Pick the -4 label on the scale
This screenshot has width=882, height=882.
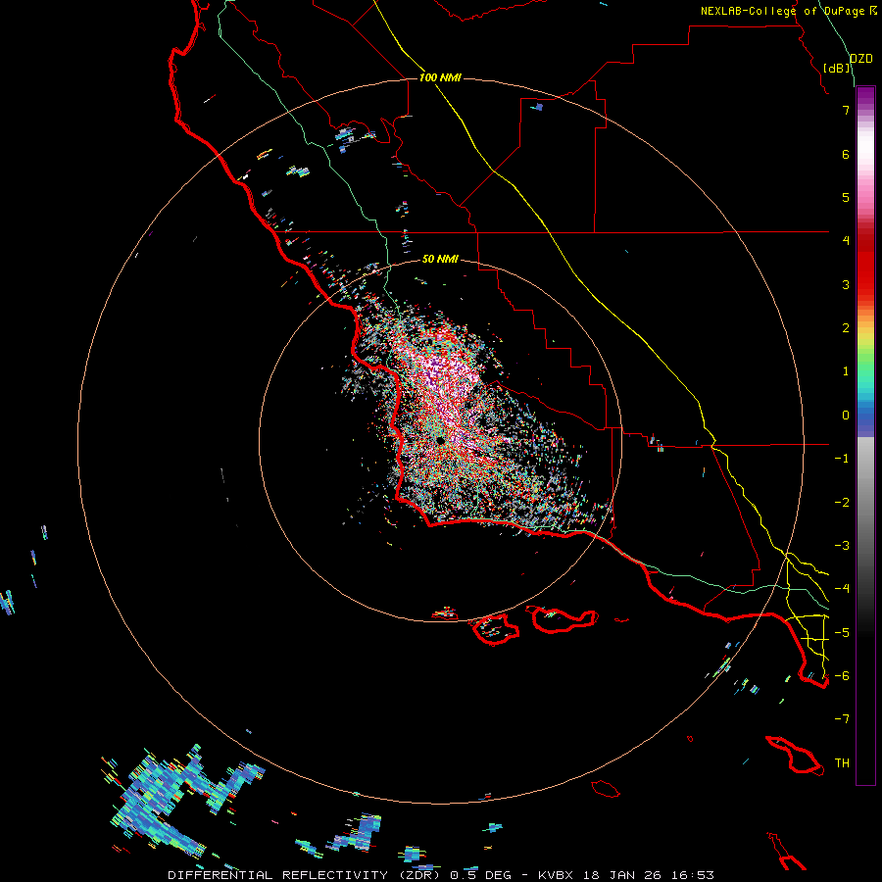click(x=842, y=589)
